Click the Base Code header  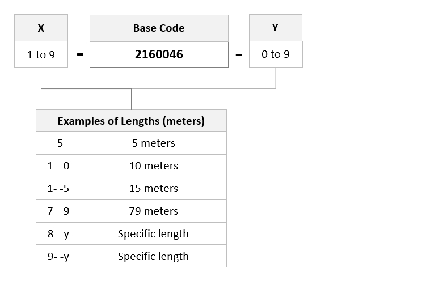[159, 28]
